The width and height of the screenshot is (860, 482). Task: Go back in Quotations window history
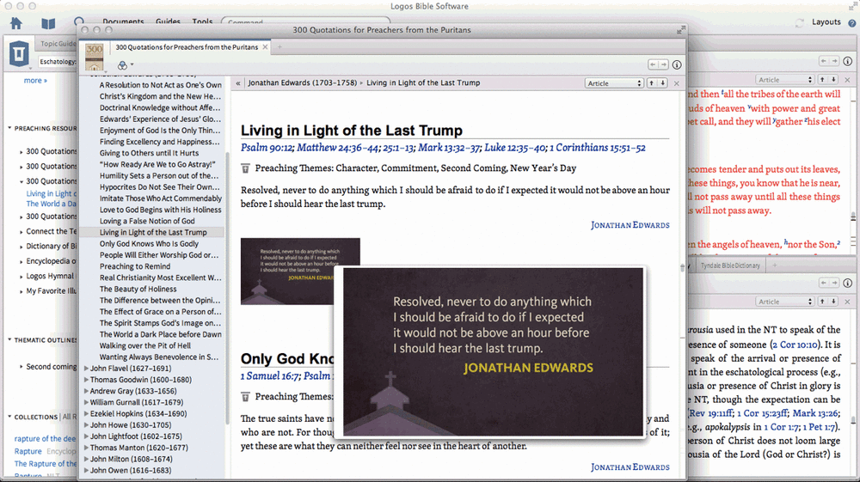pyautogui.click(x=653, y=64)
